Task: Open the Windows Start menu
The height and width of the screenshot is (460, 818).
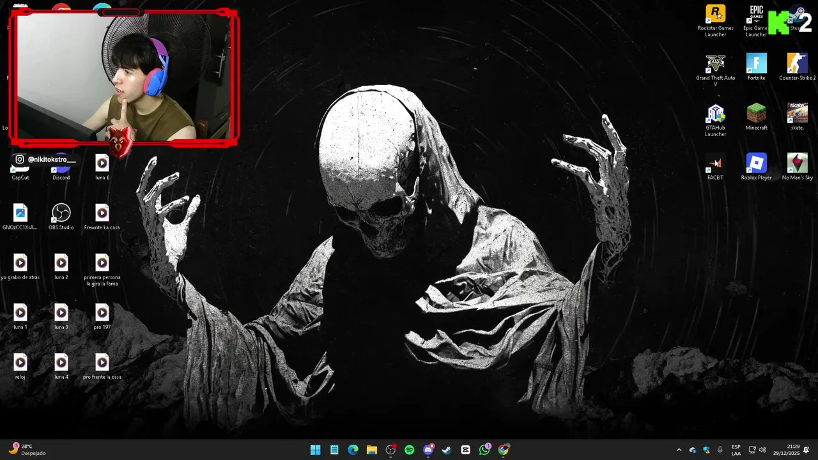Action: click(315, 450)
